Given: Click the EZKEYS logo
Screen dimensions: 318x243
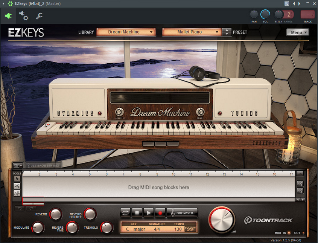Looking at the screenshot, I should pyautogui.click(x=26, y=32).
